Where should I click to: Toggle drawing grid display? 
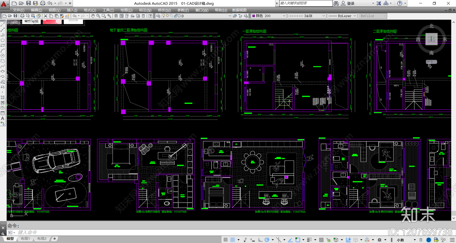(x=225, y=240)
